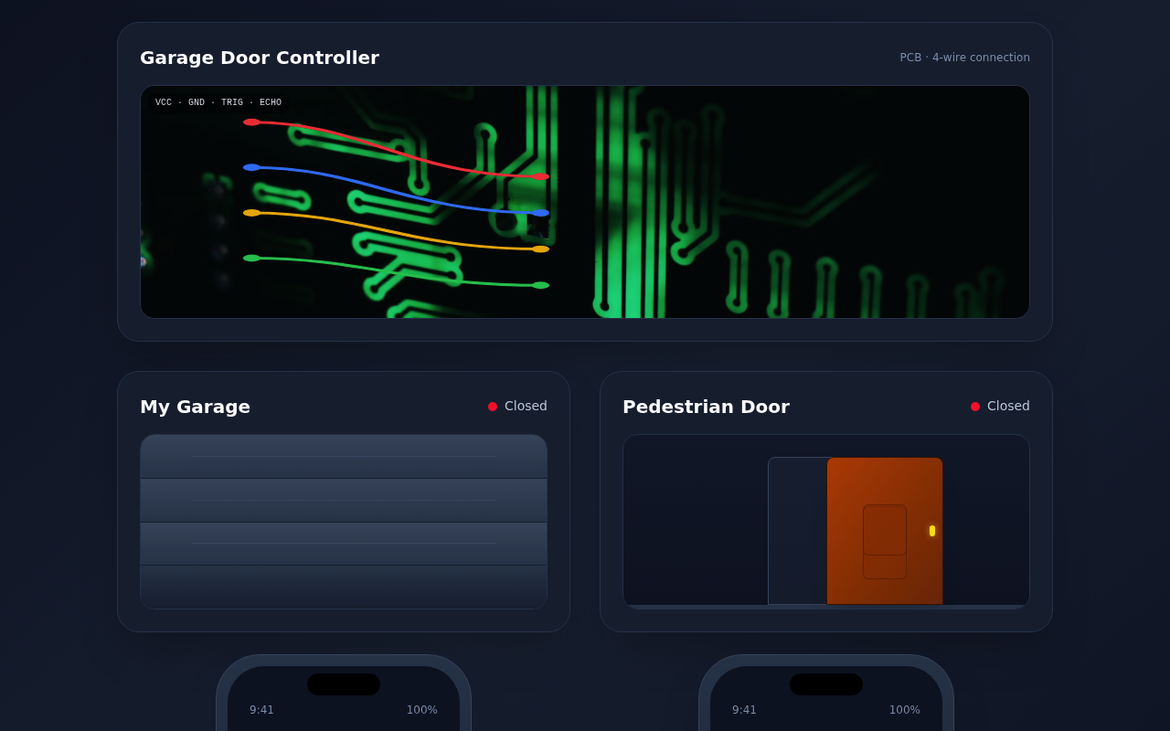Click the green wire's right endpoint

point(540,285)
